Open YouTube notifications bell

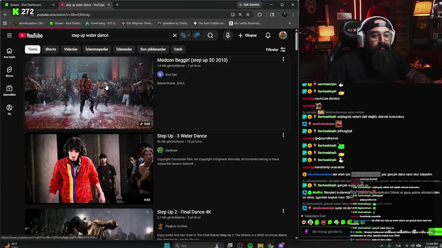coord(268,35)
